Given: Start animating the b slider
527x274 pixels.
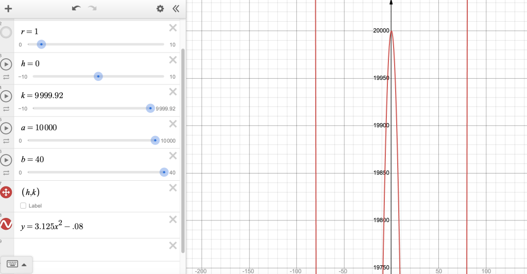Looking at the screenshot, I should [x=6, y=160].
